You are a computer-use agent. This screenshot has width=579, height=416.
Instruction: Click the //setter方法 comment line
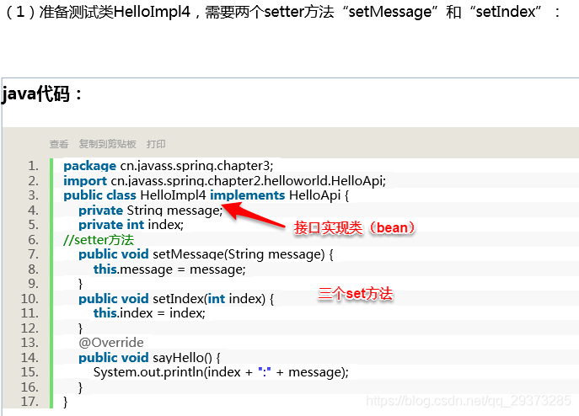pyautogui.click(x=99, y=240)
